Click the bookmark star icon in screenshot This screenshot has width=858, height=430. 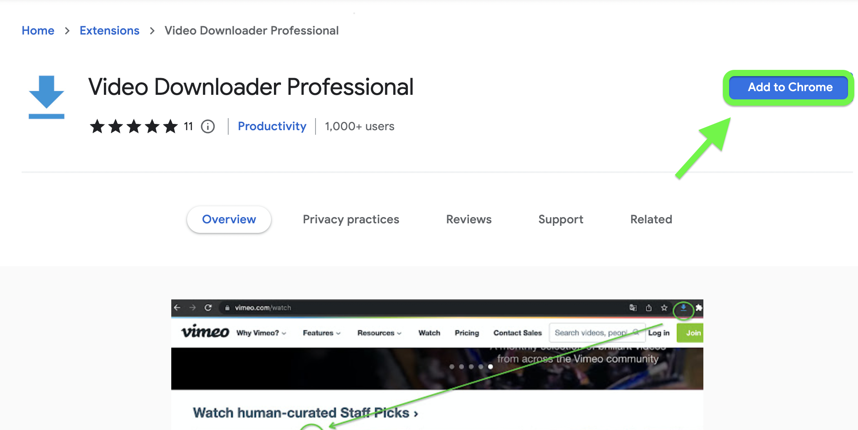pos(664,308)
